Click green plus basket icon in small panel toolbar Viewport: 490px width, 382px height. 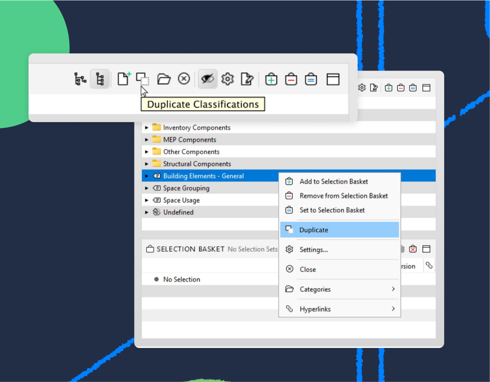tap(388, 88)
